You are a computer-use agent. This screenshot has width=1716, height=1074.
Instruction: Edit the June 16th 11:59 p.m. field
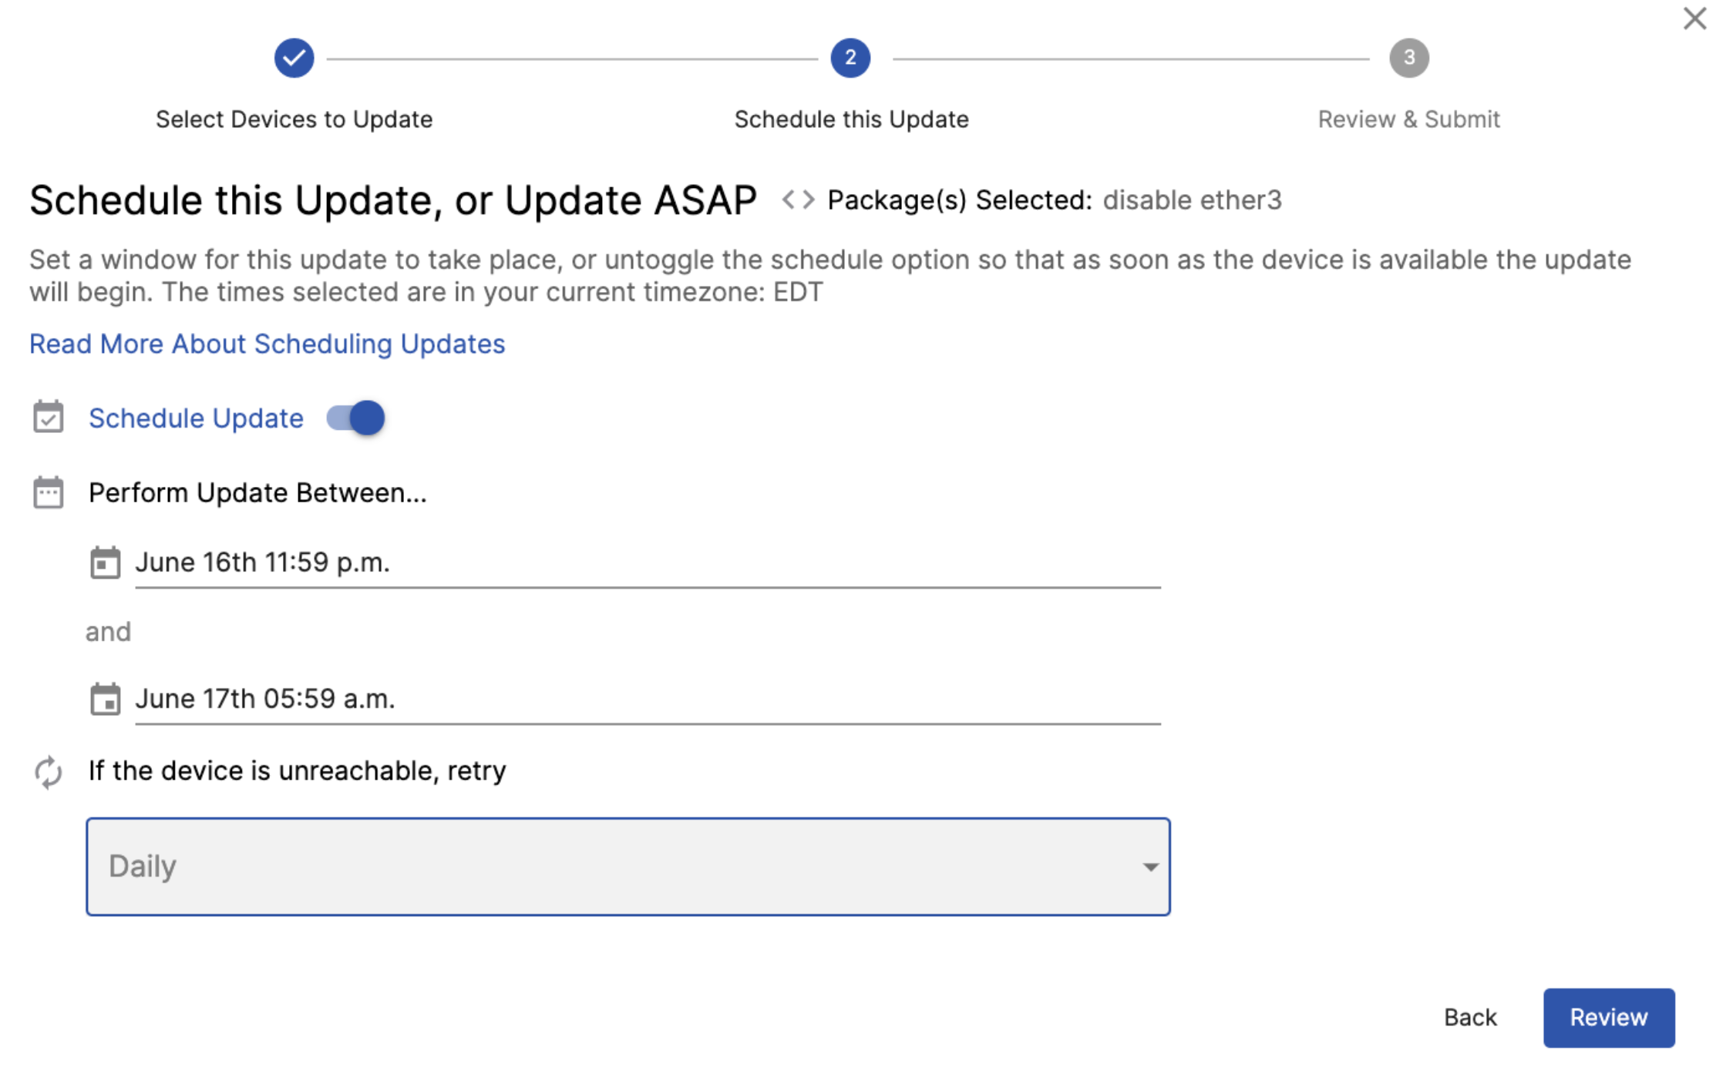coord(646,563)
